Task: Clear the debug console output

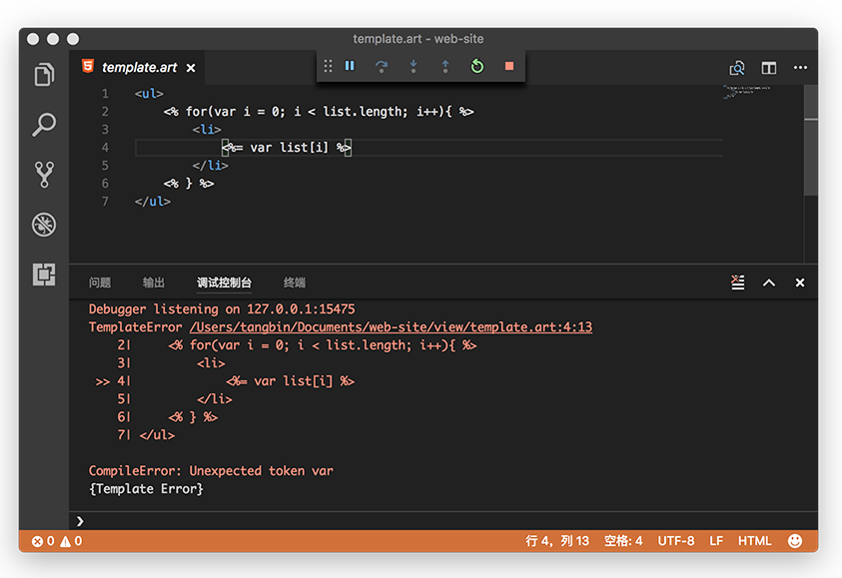Action: pyautogui.click(x=737, y=283)
